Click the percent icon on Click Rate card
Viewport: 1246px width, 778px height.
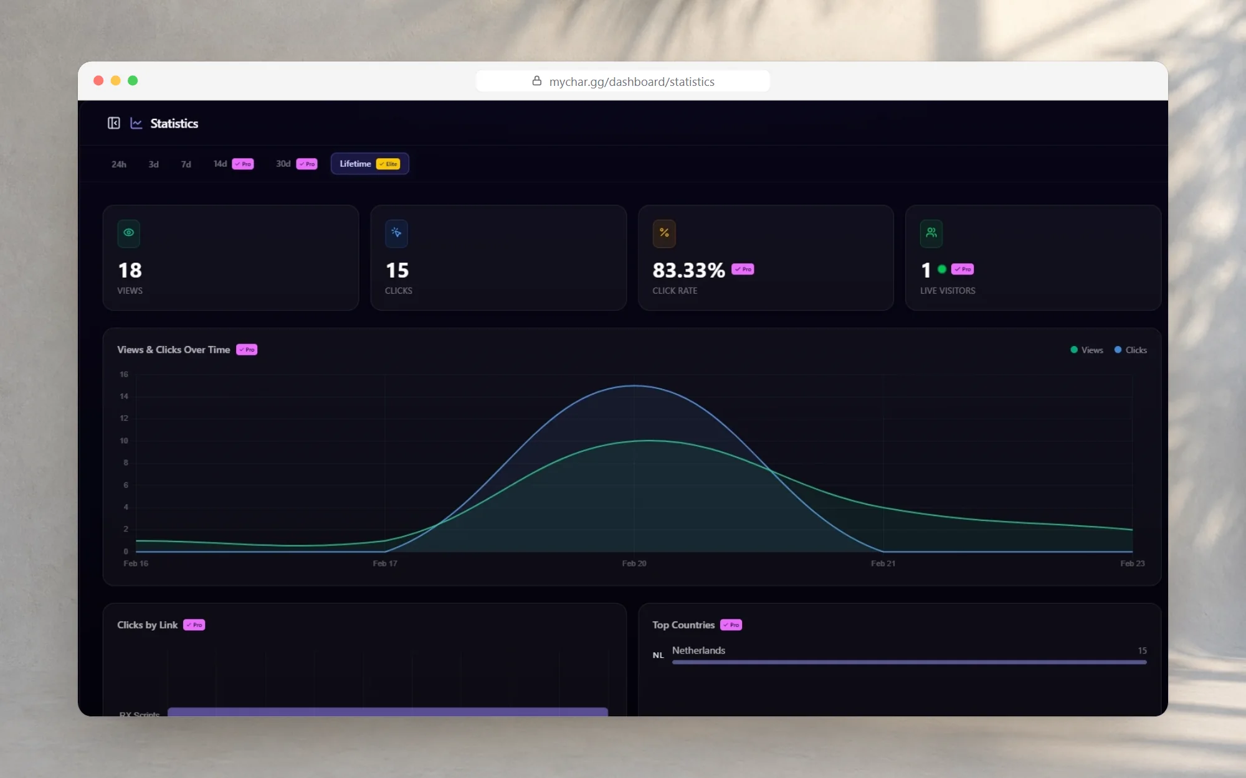coord(664,233)
